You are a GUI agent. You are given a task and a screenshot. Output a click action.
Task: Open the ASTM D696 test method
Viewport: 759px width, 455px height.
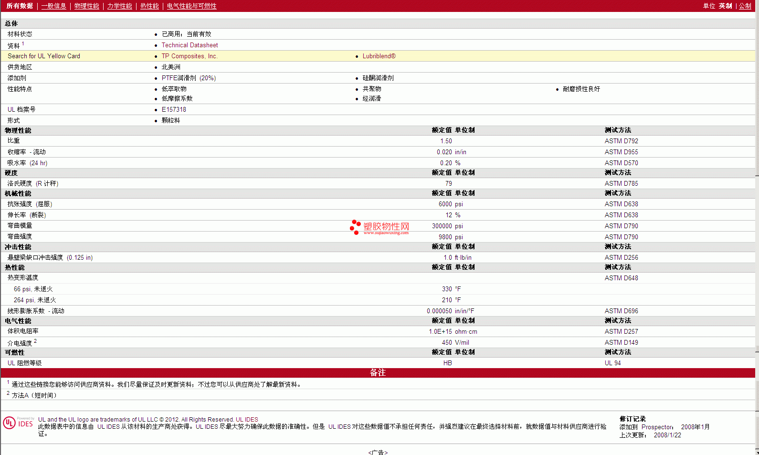pyautogui.click(x=622, y=311)
